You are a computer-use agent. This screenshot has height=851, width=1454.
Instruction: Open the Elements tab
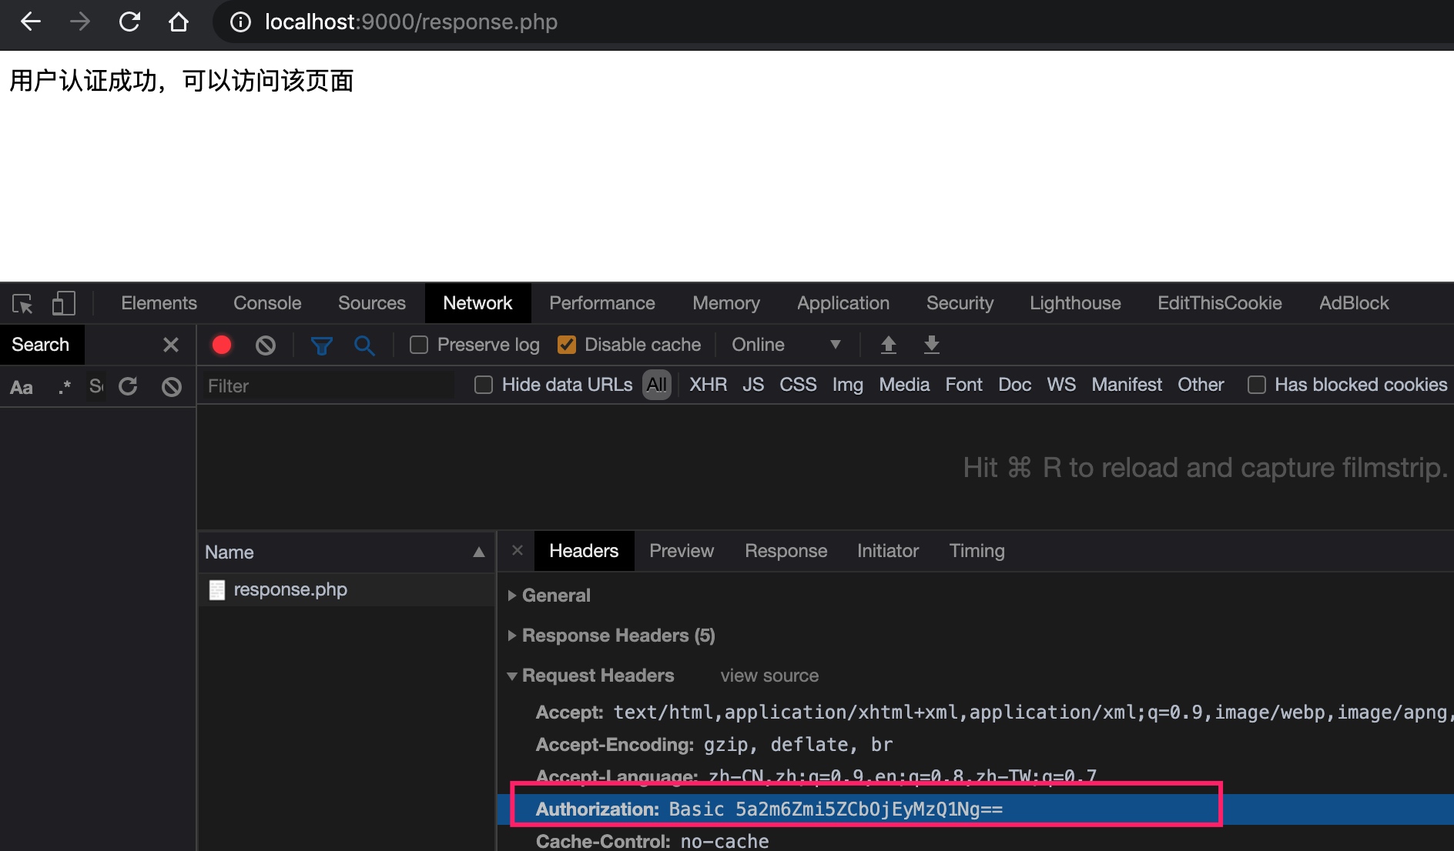[x=159, y=303]
